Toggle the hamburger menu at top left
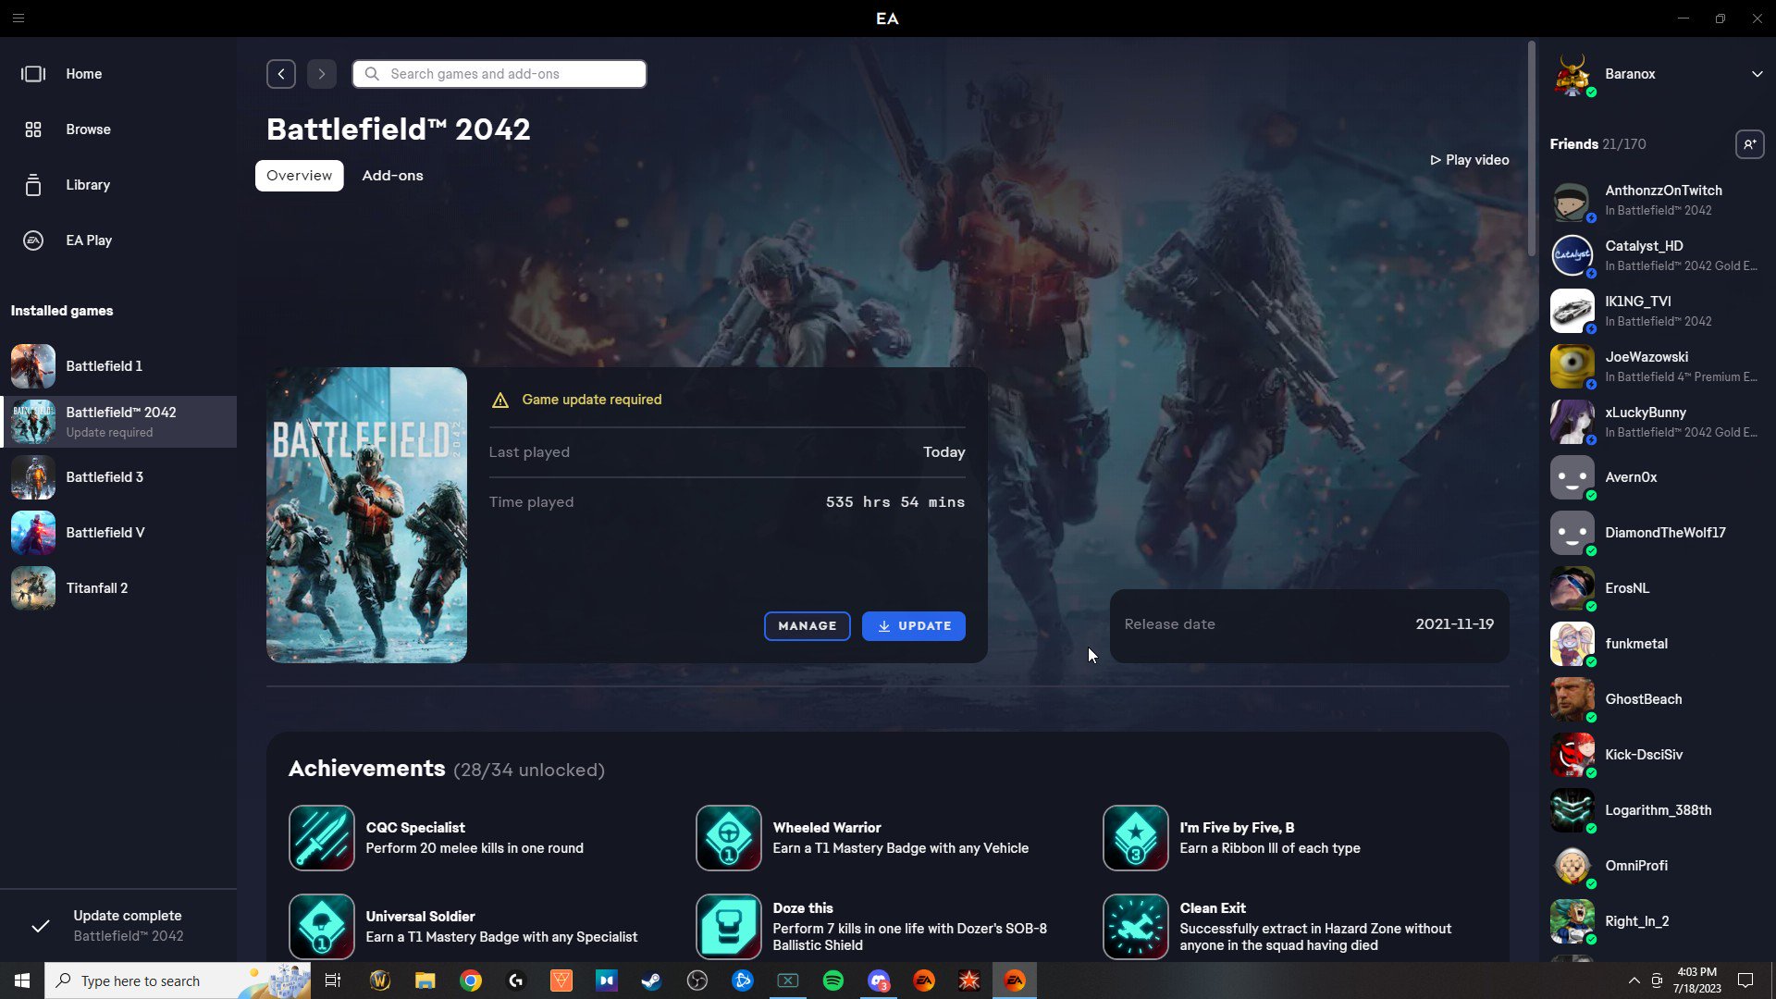Image resolution: width=1776 pixels, height=999 pixels. coord(18,18)
